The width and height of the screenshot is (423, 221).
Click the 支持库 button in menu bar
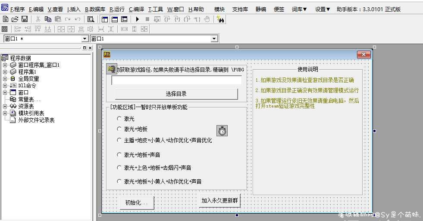[x=240, y=9]
